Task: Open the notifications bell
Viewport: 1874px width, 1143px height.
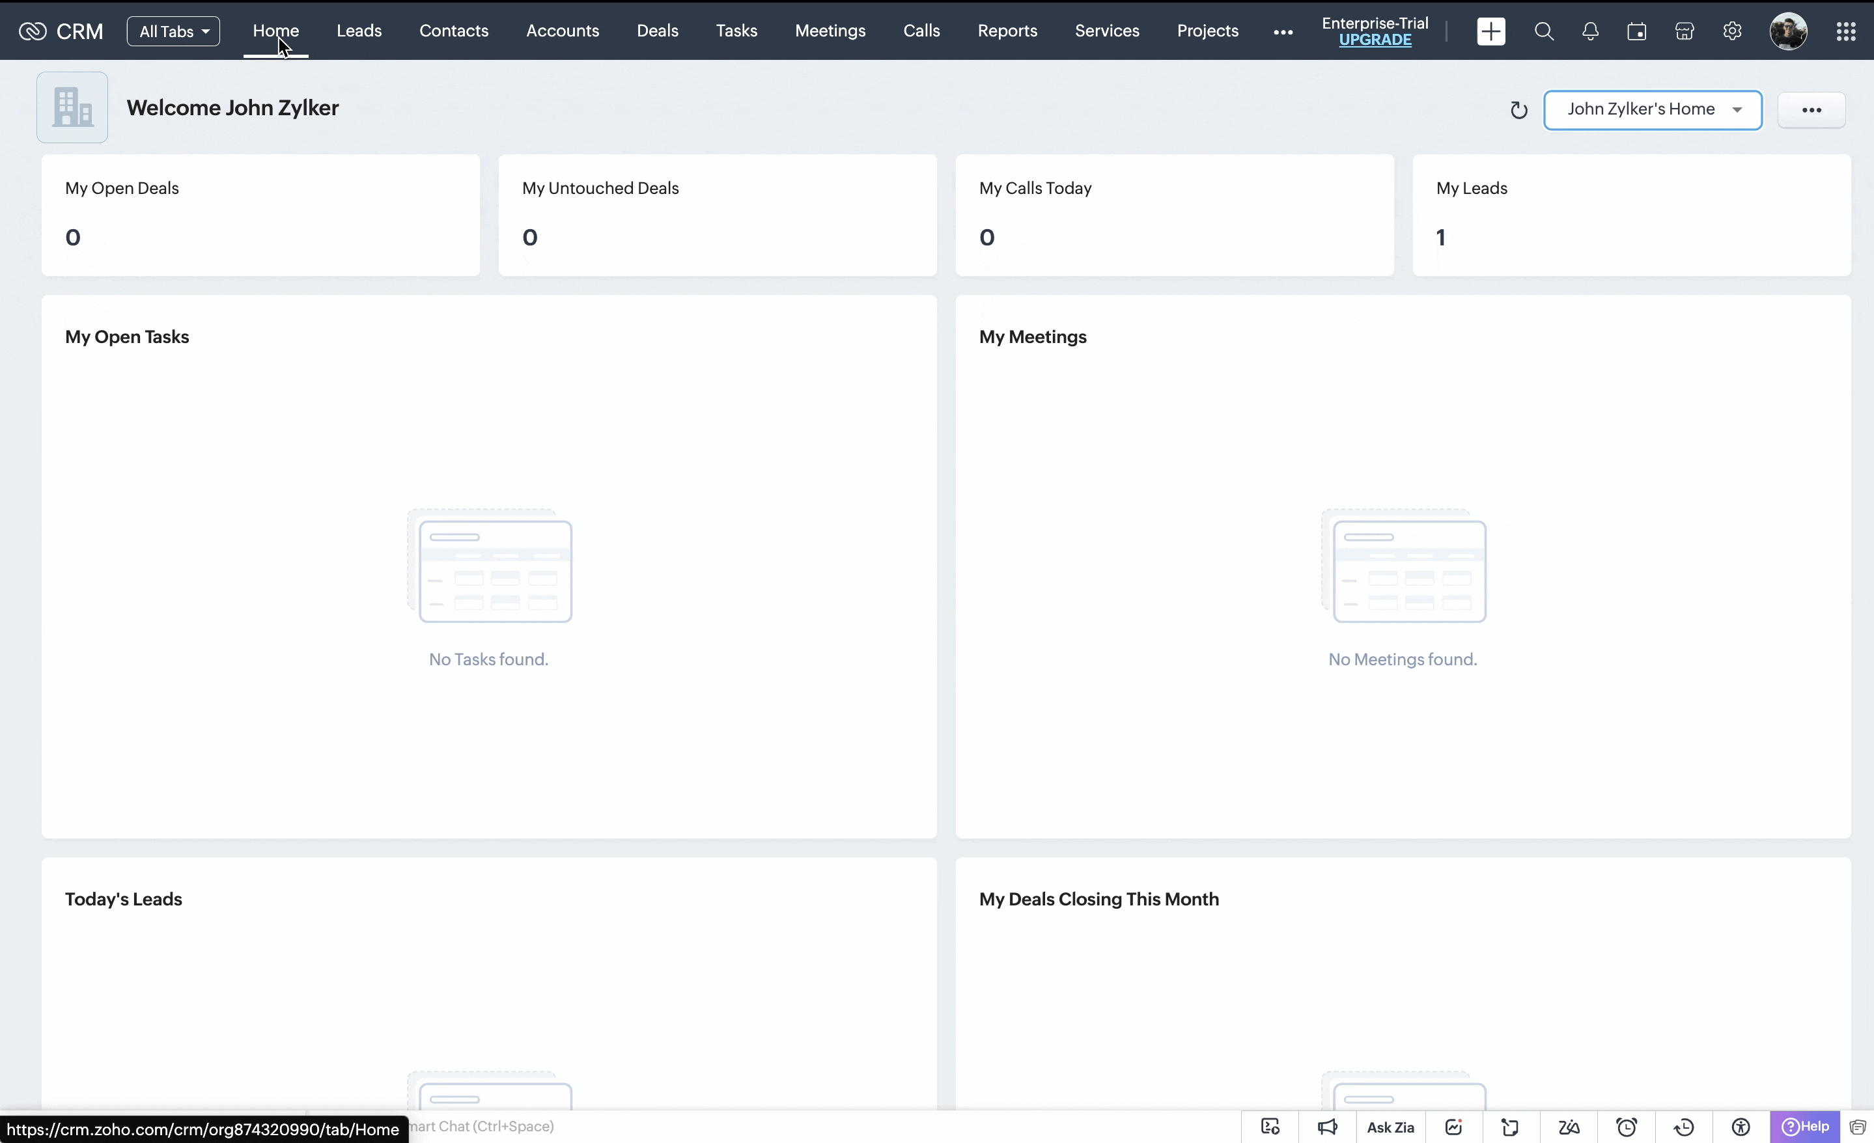Action: [x=1589, y=31]
